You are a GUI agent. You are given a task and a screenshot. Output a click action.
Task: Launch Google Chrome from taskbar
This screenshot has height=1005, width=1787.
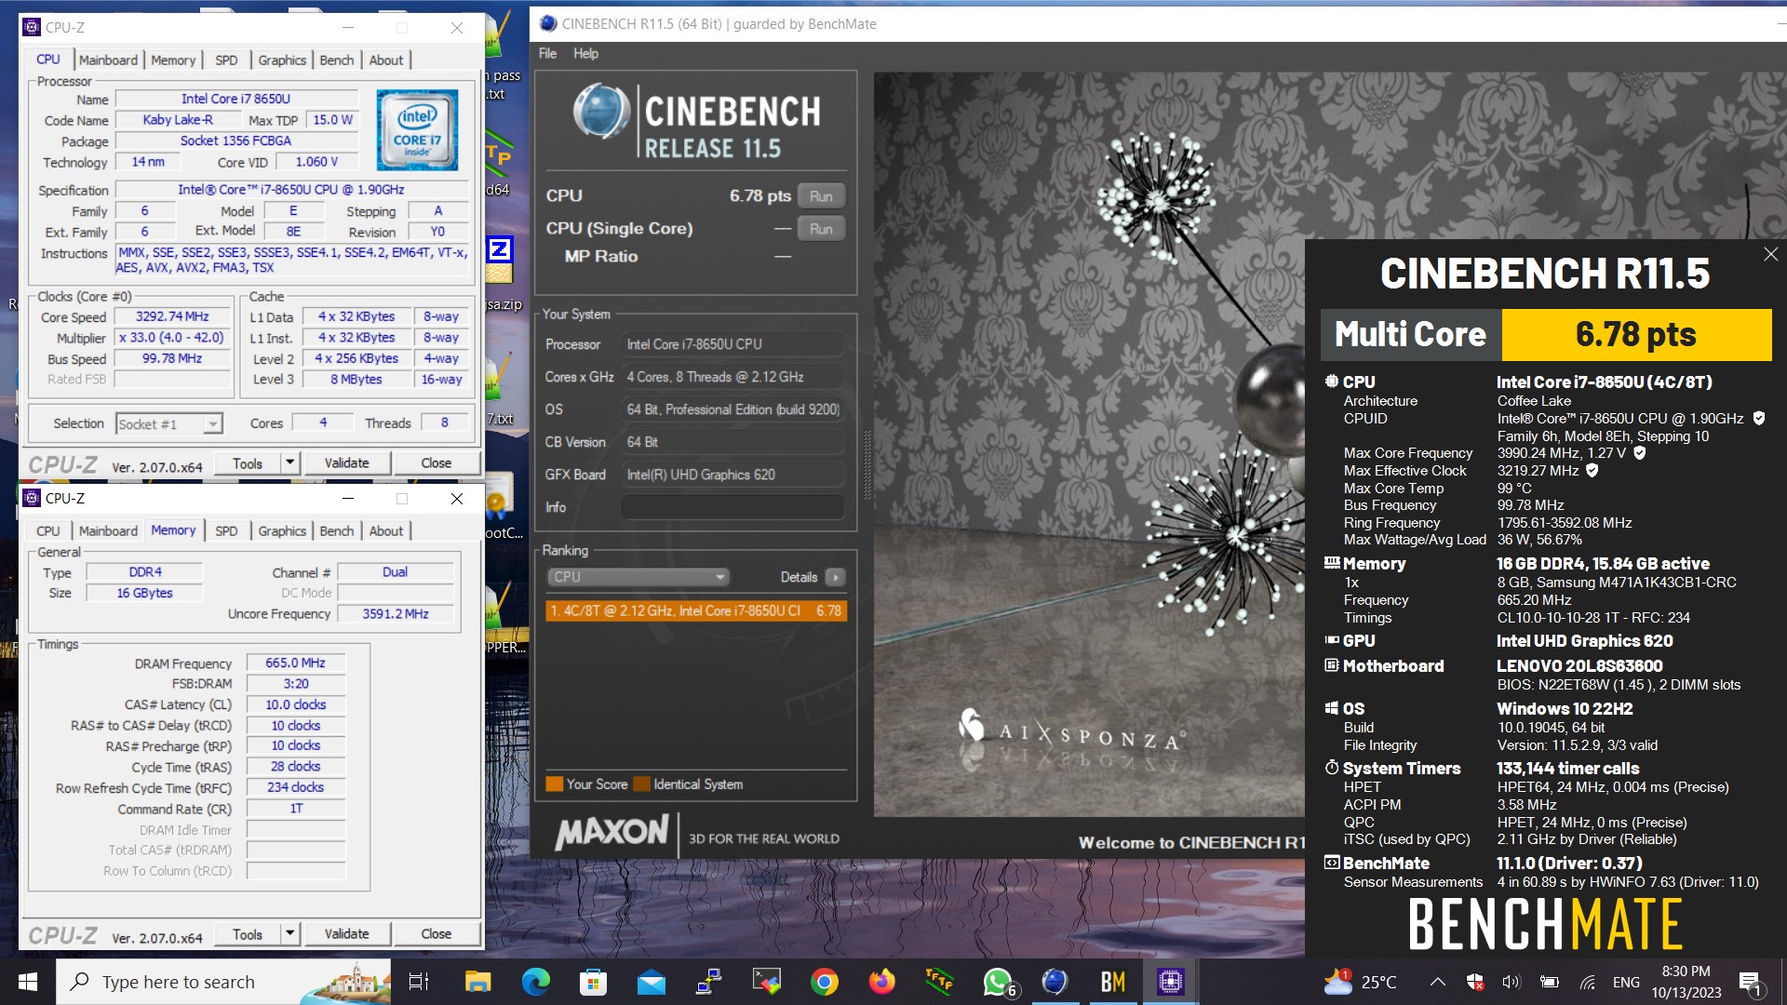point(825,982)
